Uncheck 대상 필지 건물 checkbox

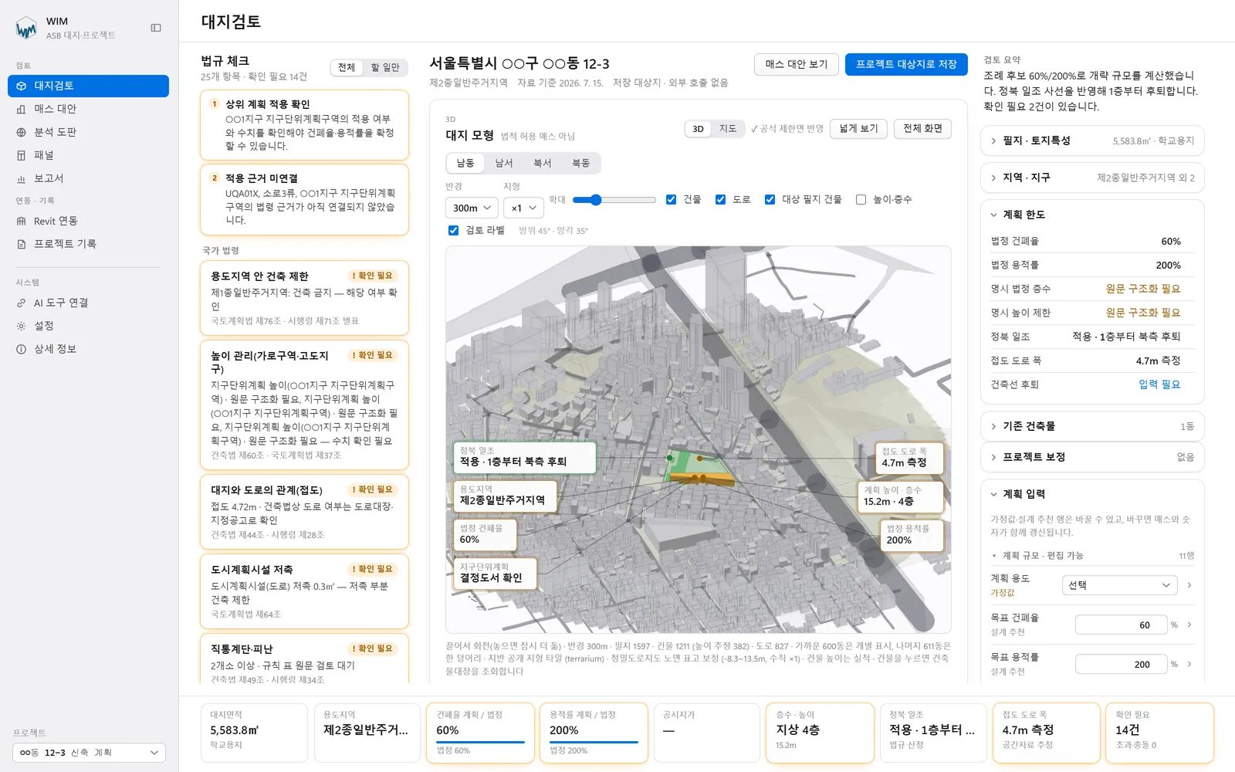[770, 199]
